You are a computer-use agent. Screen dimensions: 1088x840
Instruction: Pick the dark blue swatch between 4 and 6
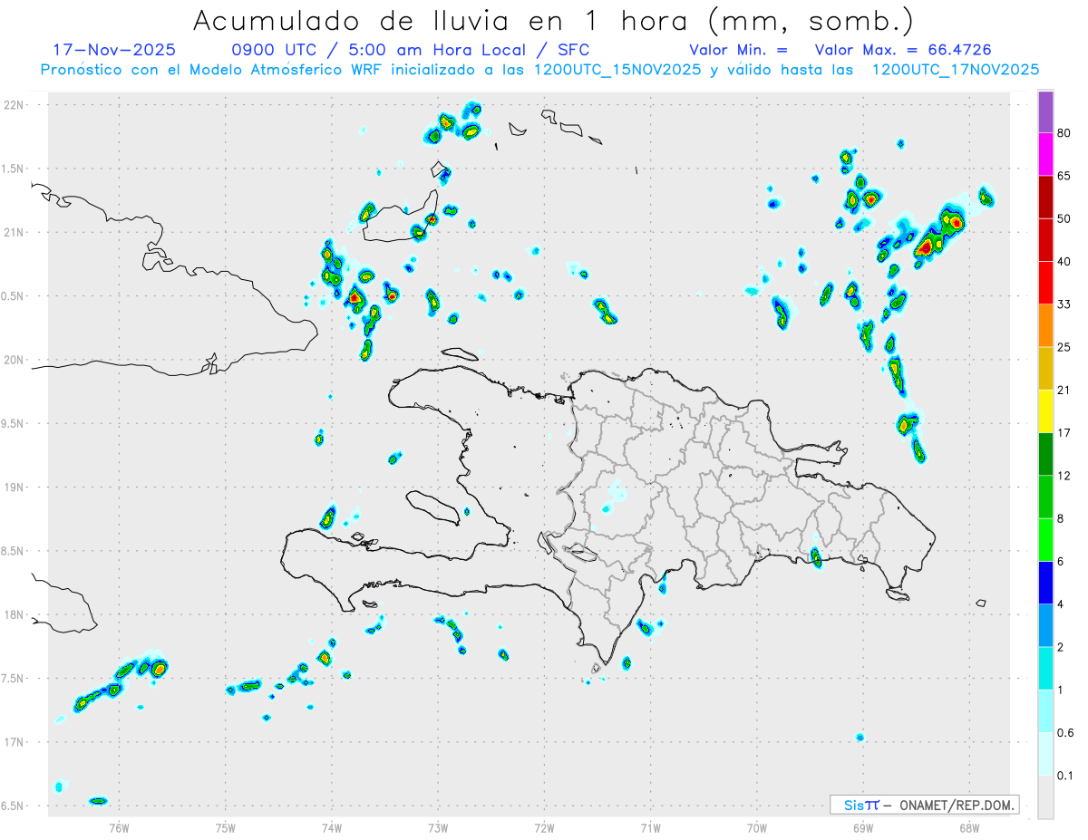click(1045, 583)
